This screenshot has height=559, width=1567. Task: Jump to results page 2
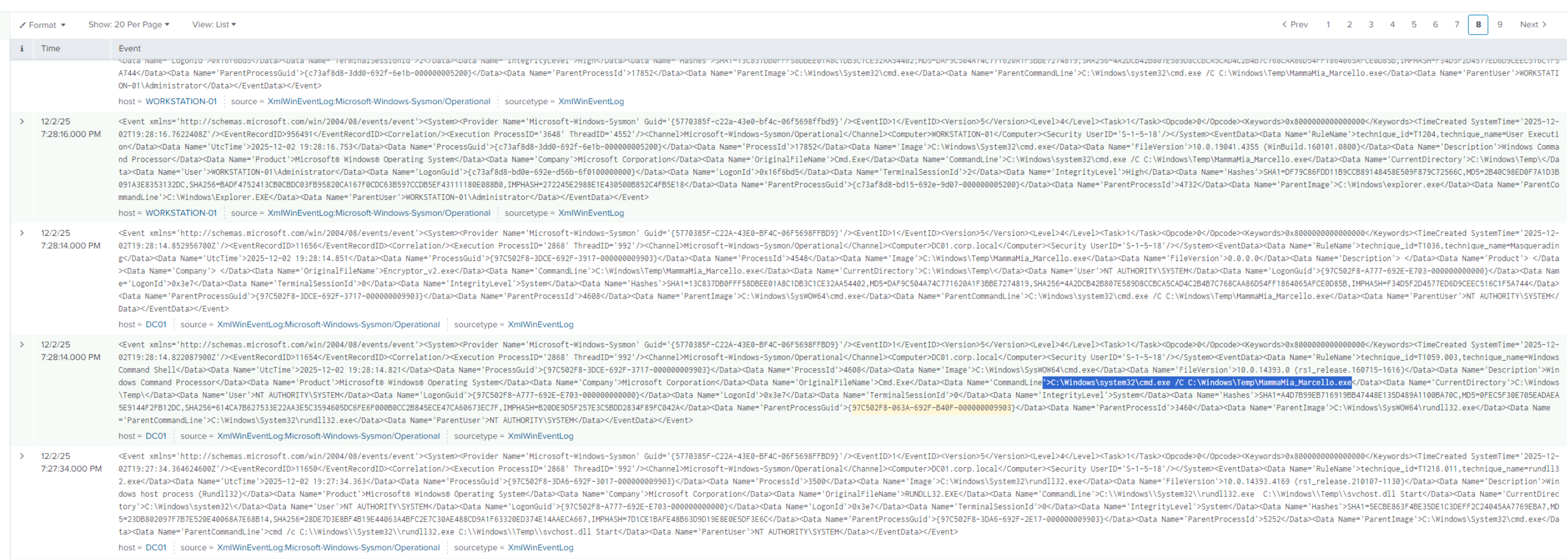pos(1349,24)
